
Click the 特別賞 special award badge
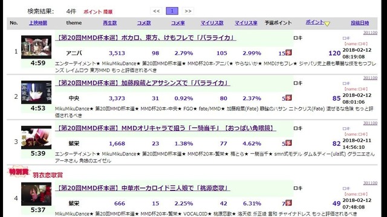[x=19, y=171]
